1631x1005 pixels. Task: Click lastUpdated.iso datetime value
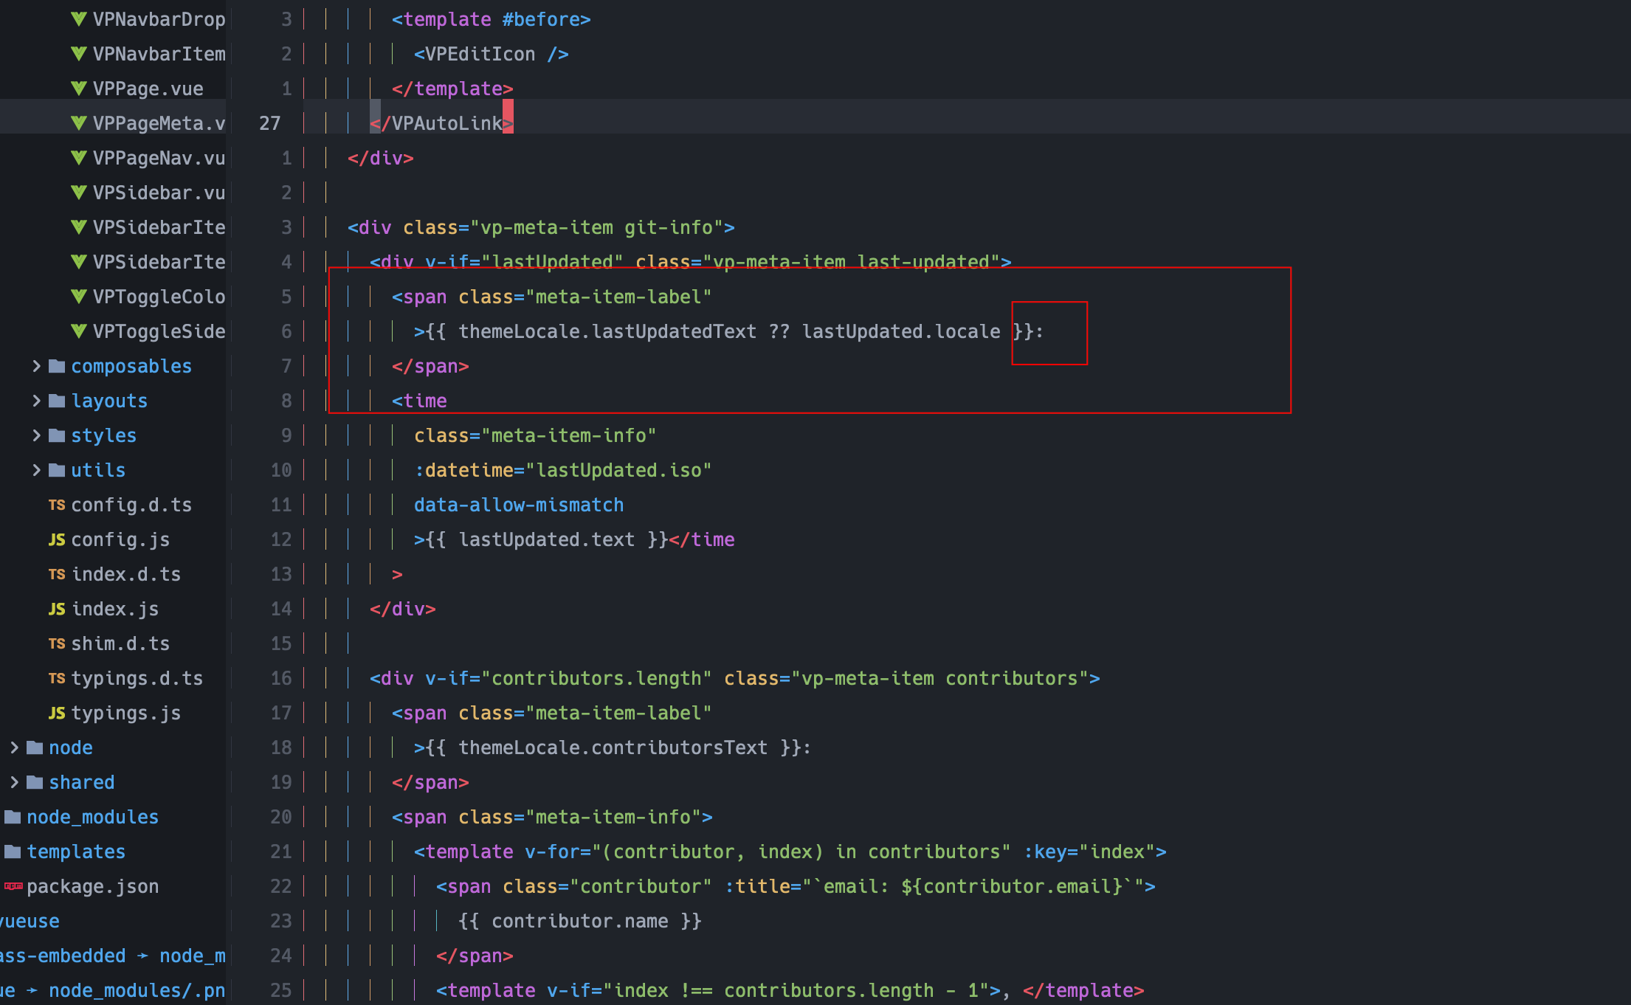618,470
